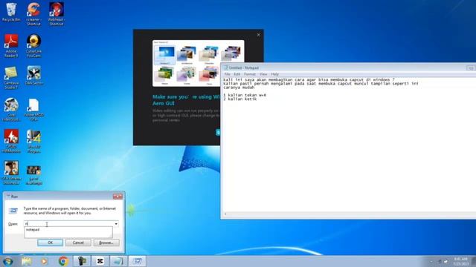Open the Windows Start menu orb
476x267 pixels.
(x=8, y=261)
